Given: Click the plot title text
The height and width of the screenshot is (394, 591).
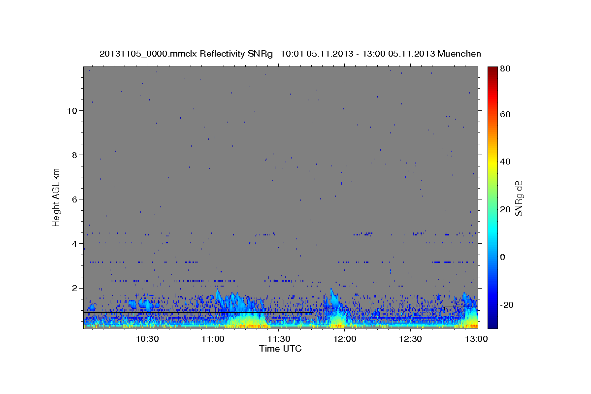Looking at the screenshot, I should (x=290, y=54).
